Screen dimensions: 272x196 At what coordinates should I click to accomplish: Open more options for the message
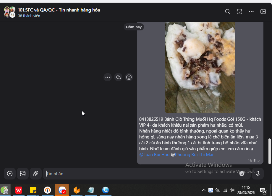108,77
